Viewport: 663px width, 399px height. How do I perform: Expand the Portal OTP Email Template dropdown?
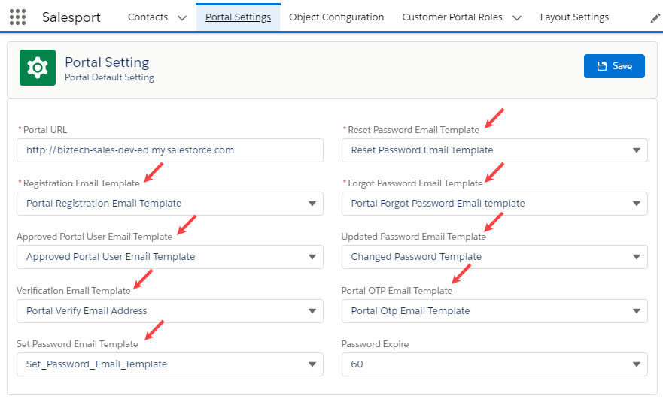pyautogui.click(x=494, y=311)
